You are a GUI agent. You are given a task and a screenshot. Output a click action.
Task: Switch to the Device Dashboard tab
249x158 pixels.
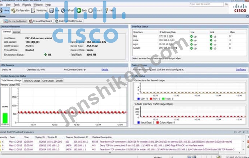tap(15, 21)
